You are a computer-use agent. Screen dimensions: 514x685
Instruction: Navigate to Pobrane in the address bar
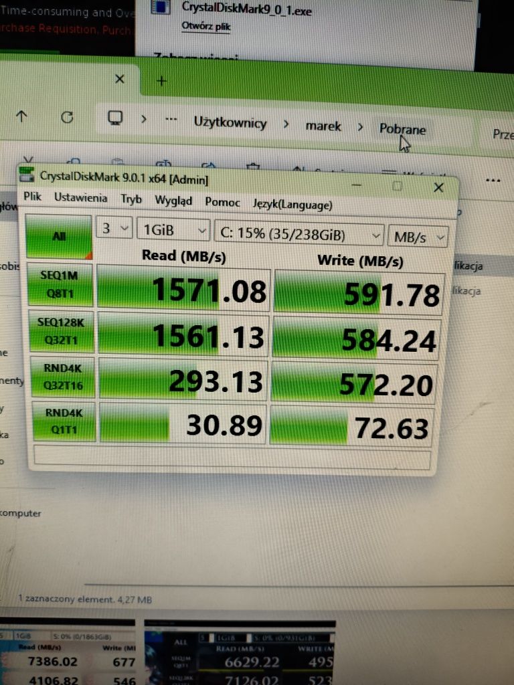coord(402,129)
